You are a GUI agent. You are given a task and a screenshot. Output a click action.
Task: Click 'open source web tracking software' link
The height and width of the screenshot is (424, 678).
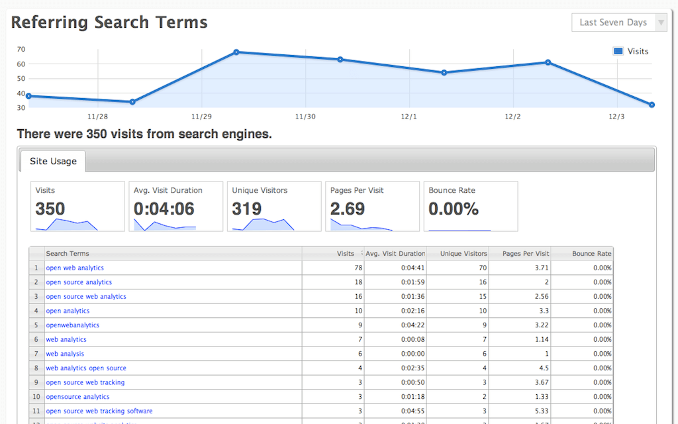[99, 411]
